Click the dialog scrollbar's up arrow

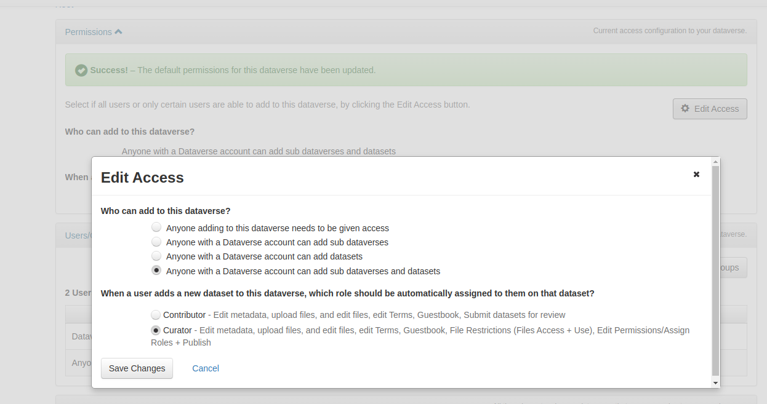point(715,162)
